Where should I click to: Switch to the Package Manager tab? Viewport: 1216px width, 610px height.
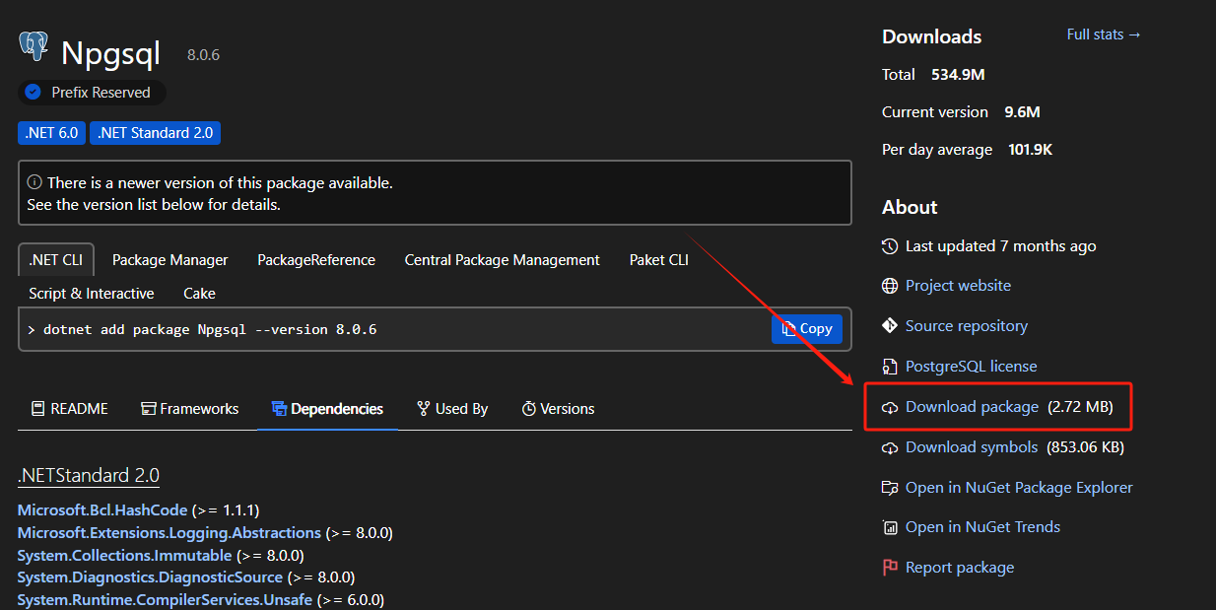click(169, 259)
